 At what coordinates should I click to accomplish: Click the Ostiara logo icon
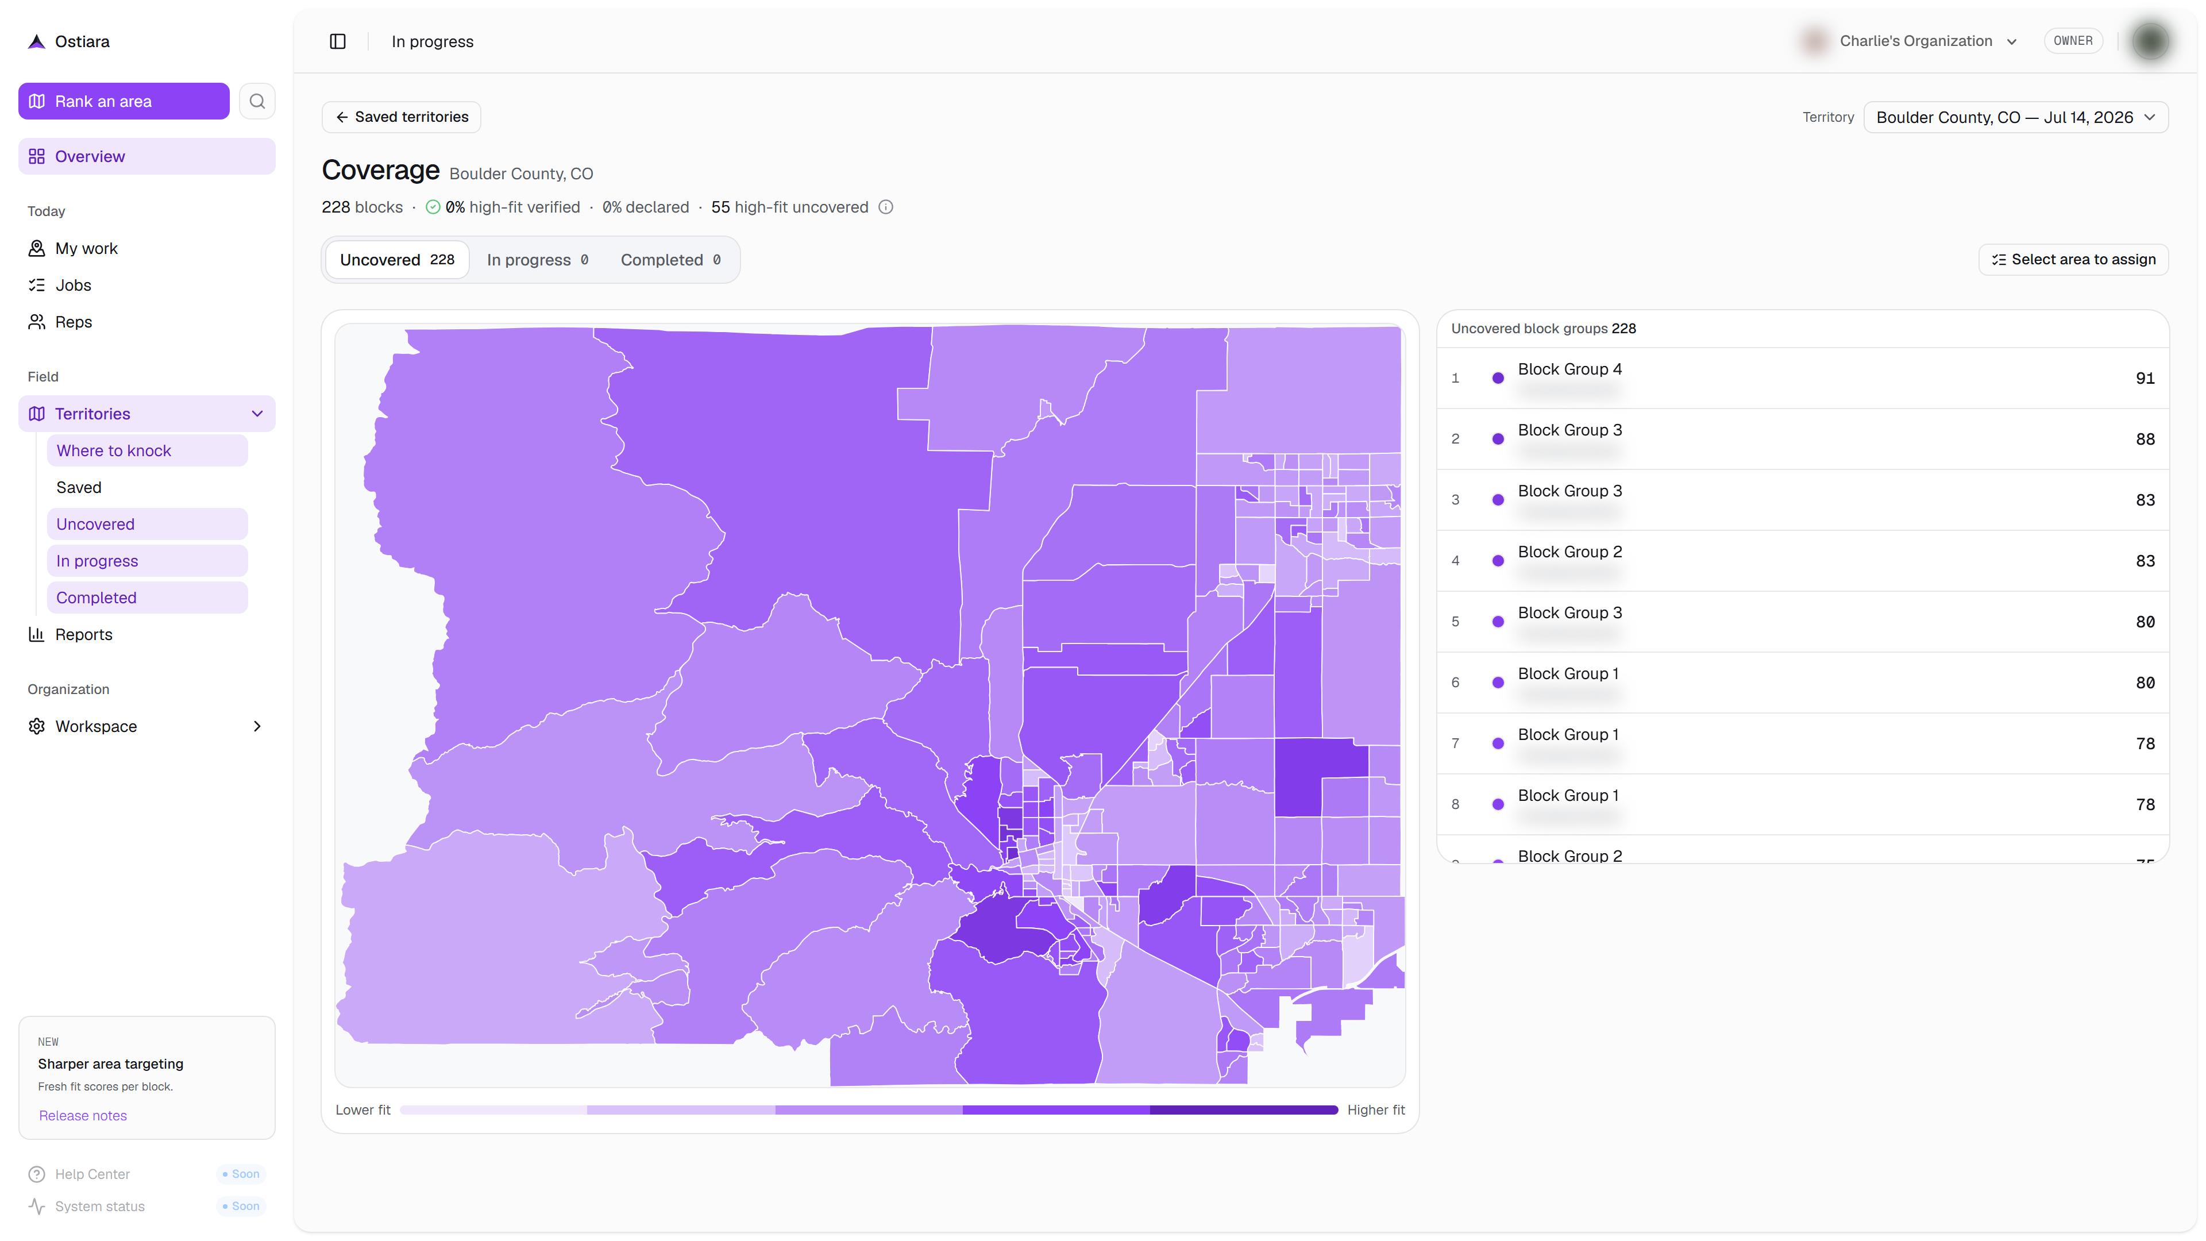pos(37,41)
